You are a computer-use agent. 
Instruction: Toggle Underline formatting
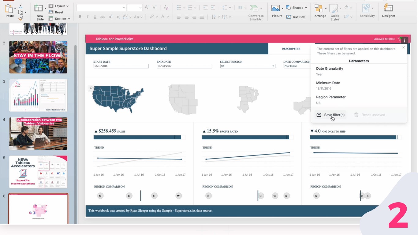click(x=95, y=17)
